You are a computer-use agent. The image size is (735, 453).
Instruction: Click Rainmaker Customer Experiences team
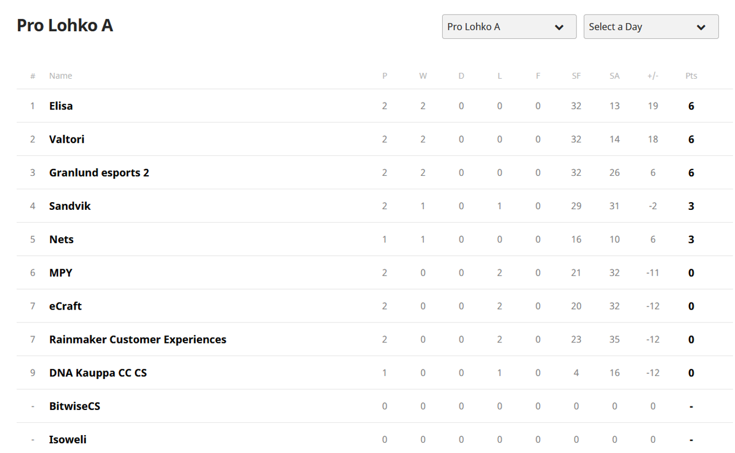[138, 340]
